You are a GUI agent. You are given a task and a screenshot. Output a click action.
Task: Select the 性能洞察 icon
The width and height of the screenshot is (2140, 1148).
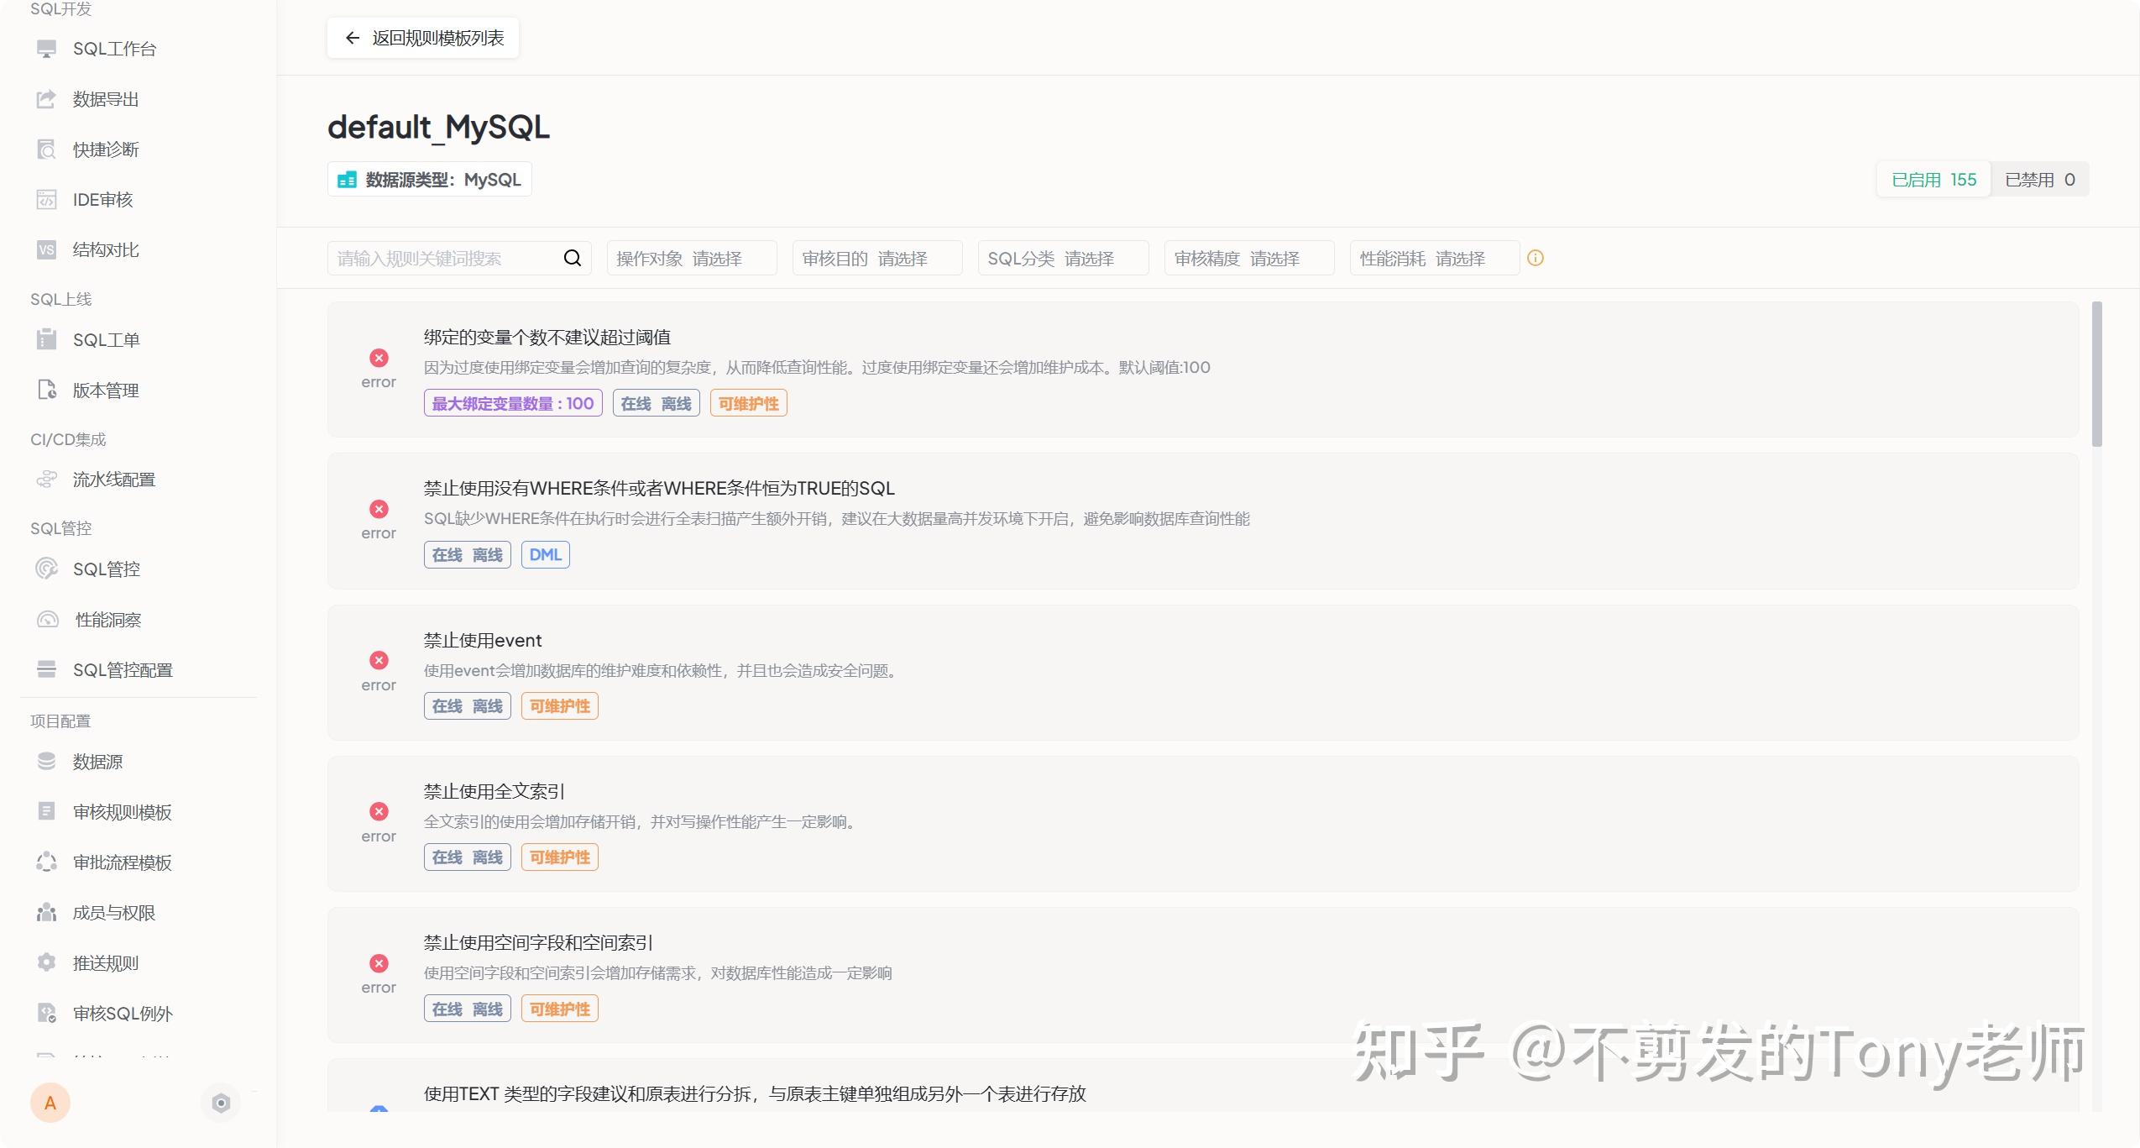pyautogui.click(x=46, y=619)
